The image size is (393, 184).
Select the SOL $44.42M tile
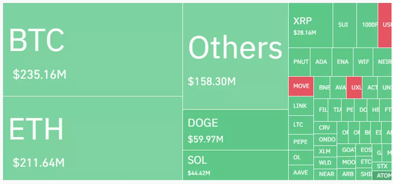tap(235, 165)
